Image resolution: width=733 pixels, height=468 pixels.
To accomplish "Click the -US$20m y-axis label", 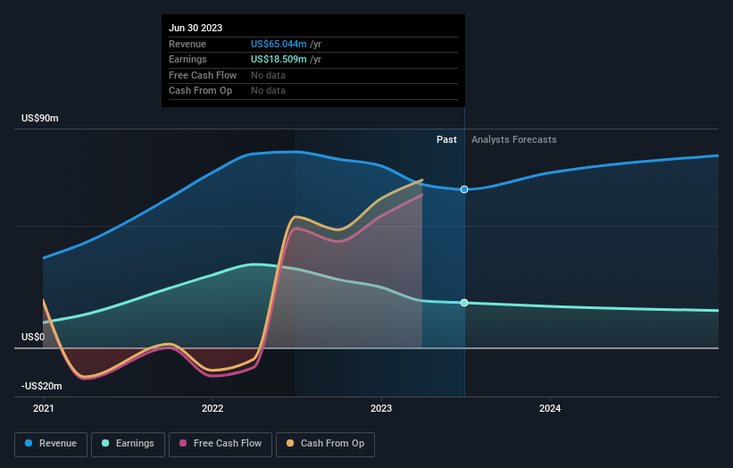I will pos(42,386).
